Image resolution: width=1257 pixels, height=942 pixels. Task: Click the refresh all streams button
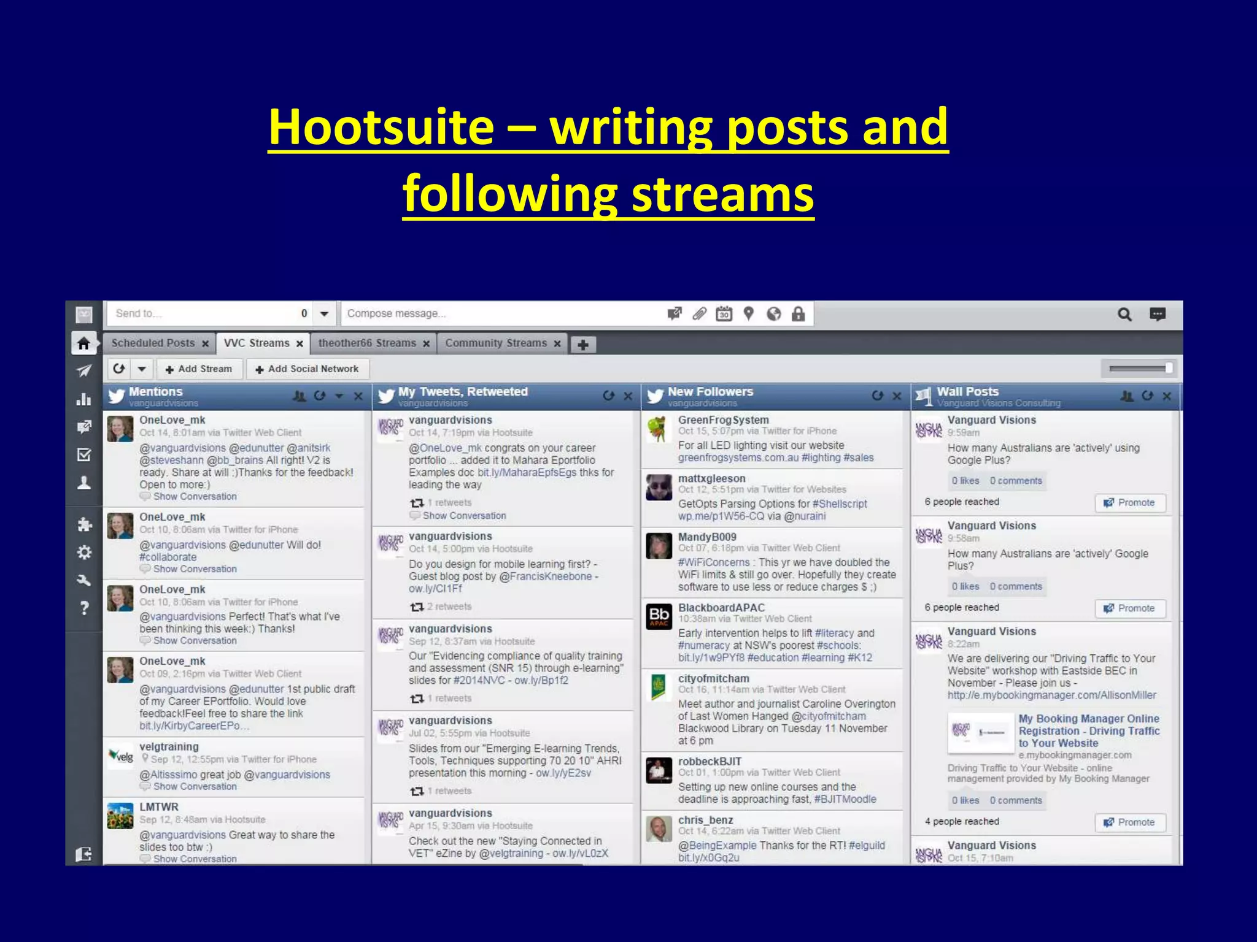(x=119, y=369)
